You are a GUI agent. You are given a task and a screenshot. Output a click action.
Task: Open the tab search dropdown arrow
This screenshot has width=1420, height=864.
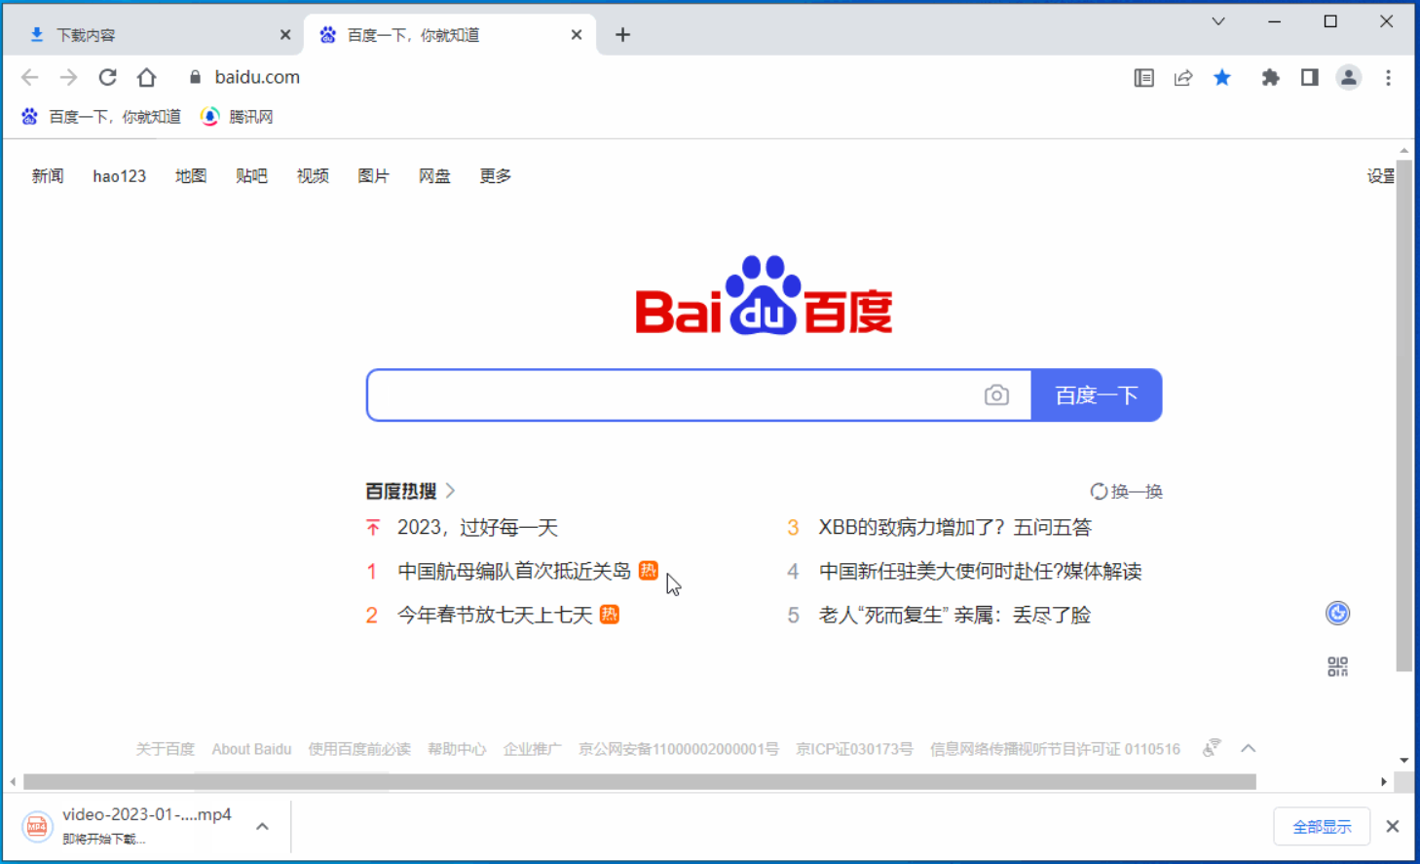coord(1218,21)
